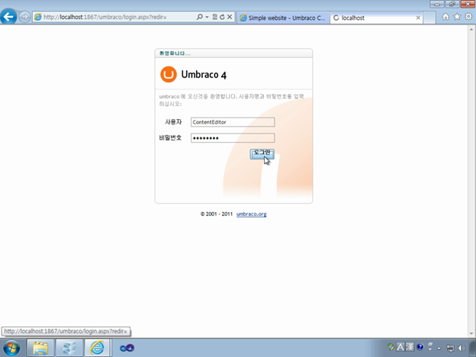Select the localhost tab

point(376,18)
